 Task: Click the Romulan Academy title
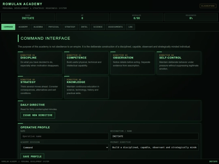coord(22,4)
